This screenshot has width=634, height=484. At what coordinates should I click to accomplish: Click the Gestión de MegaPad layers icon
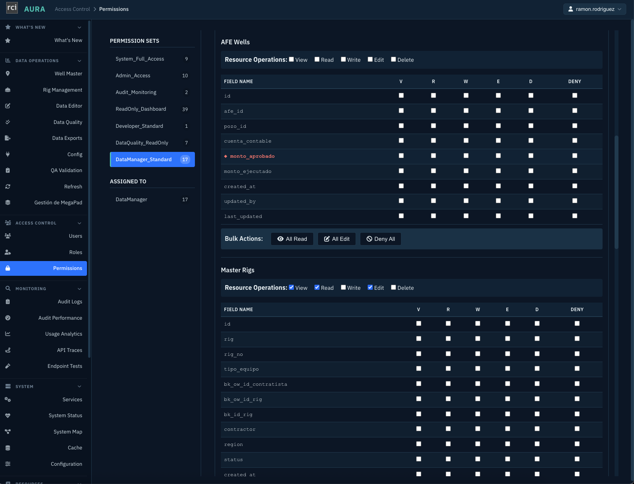click(8, 202)
